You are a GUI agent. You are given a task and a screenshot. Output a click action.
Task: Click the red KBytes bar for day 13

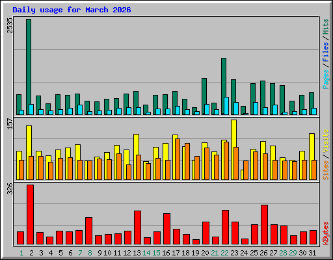point(137,227)
